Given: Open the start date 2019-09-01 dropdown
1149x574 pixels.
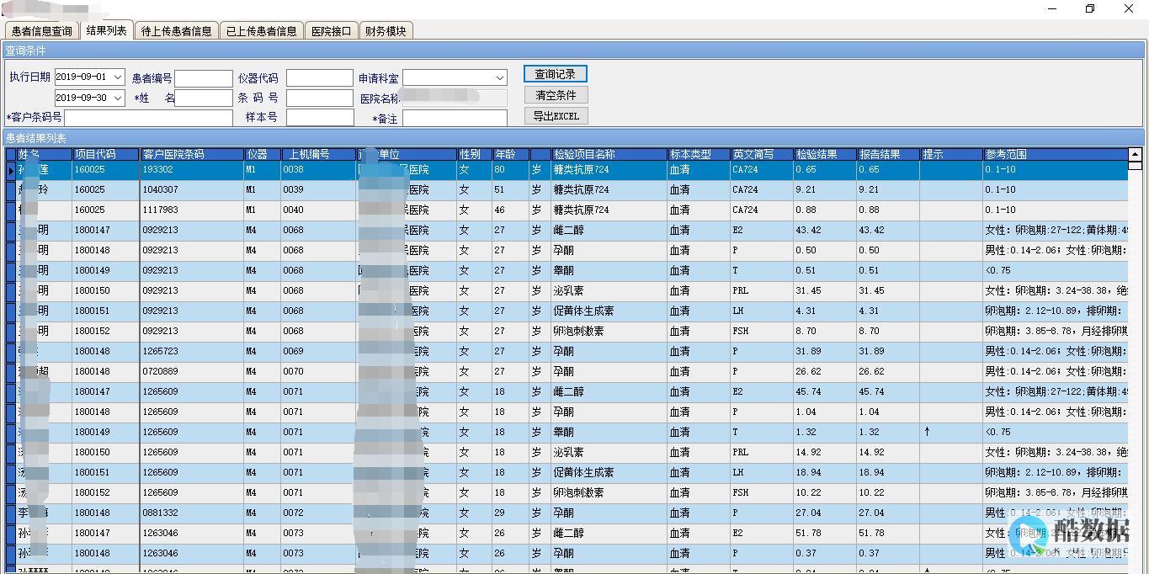Looking at the screenshot, I should coord(117,77).
